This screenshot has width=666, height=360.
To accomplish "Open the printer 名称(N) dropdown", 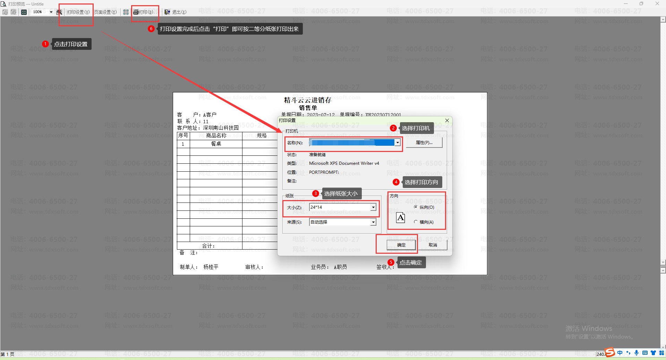I will 398,143.
